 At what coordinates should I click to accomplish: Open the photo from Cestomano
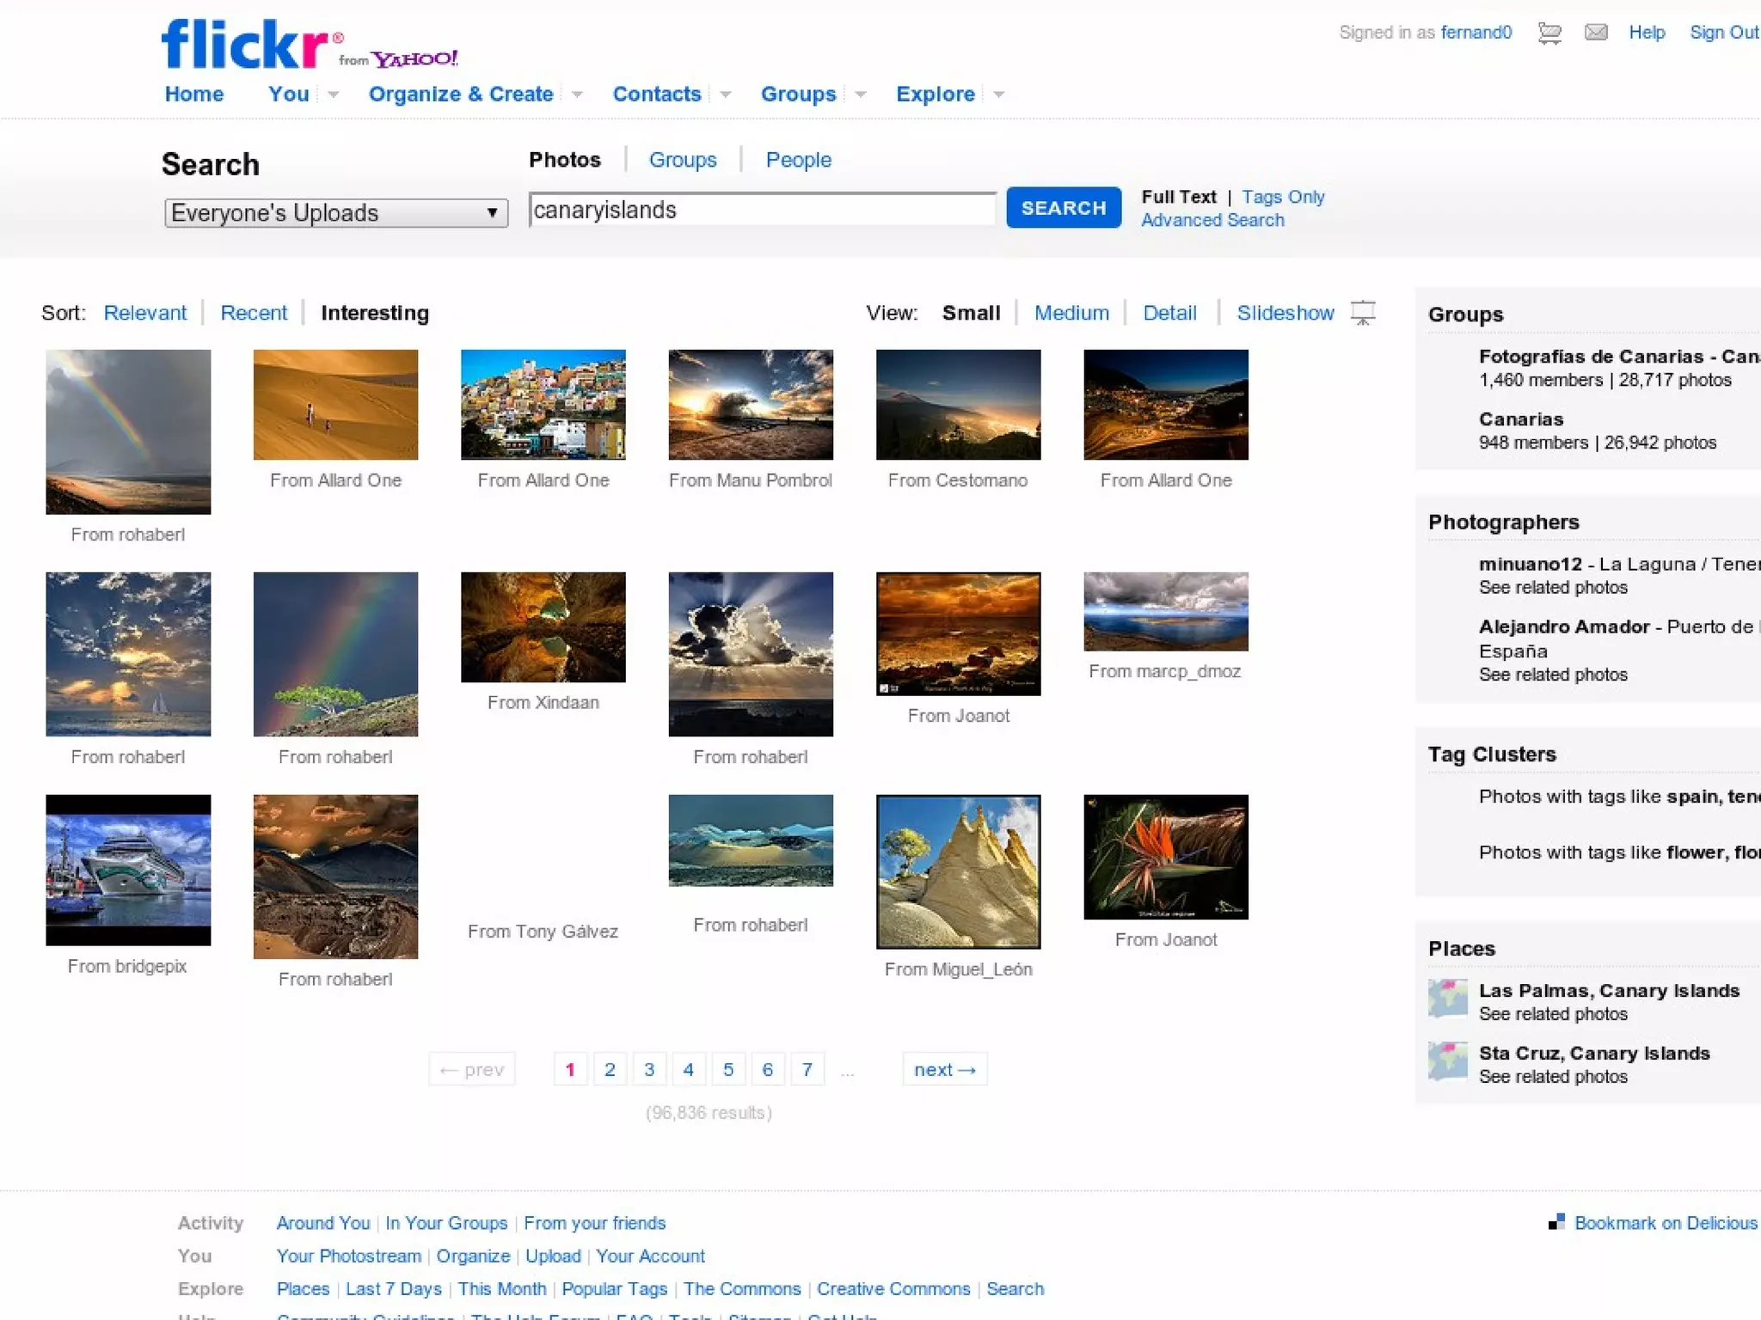pos(958,404)
